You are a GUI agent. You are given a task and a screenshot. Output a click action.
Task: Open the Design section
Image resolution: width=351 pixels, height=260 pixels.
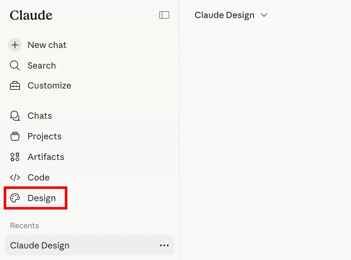tap(42, 198)
